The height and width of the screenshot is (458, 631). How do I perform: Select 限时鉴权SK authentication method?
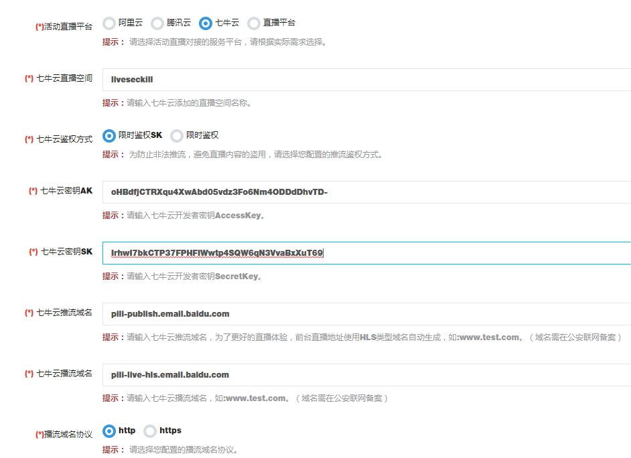(109, 136)
